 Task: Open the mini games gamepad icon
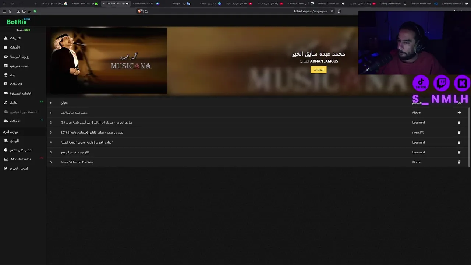[x=6, y=93]
